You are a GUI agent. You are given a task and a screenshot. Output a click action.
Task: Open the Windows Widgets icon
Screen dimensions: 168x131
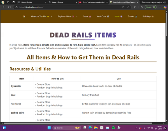point(4,128)
